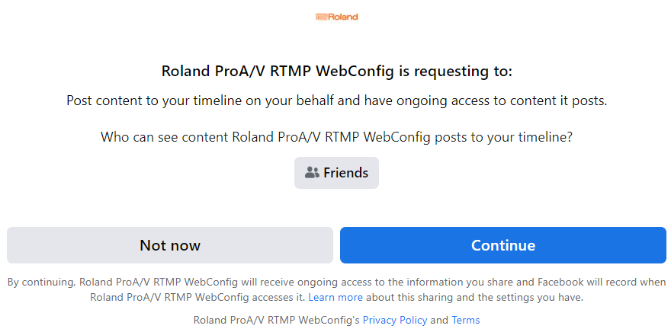Open the Learn more link

point(335,298)
